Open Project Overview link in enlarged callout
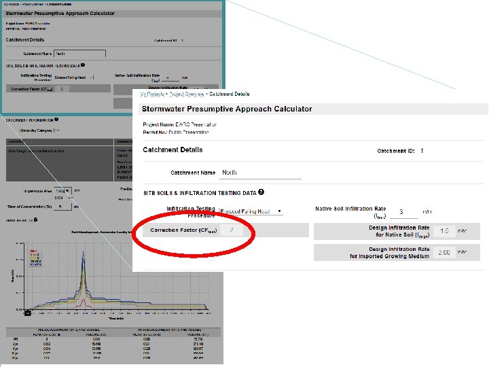This screenshot has height=367, width=489. click(x=187, y=94)
